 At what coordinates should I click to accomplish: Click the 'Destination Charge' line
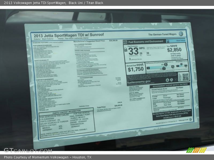(x=84, y=106)
